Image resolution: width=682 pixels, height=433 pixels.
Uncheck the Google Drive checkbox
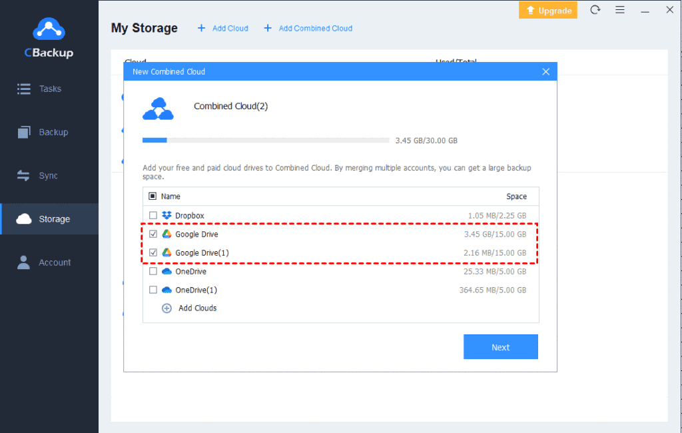point(153,234)
